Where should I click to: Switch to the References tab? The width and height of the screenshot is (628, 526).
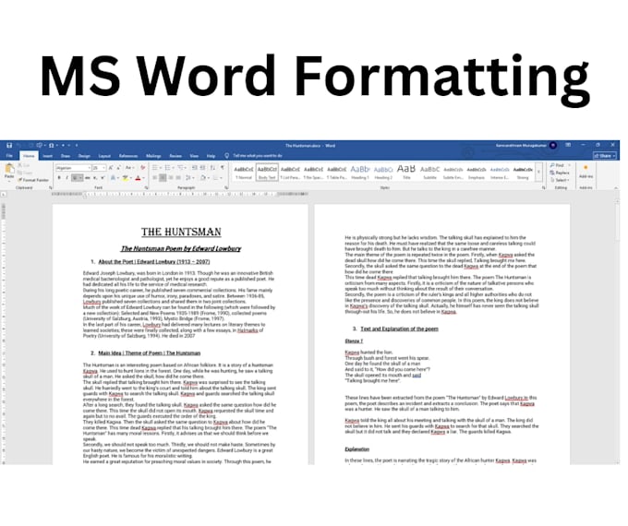pyautogui.click(x=128, y=156)
